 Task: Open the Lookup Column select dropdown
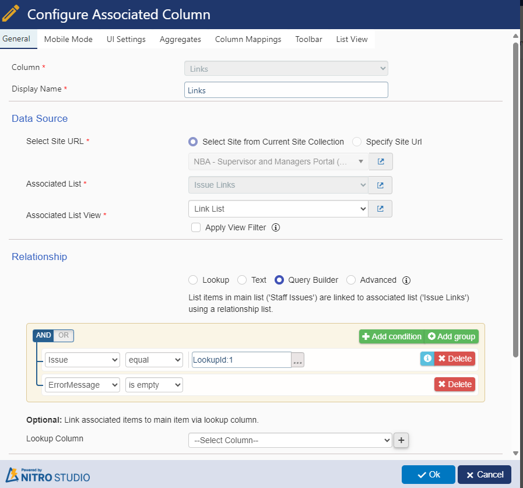coord(290,441)
